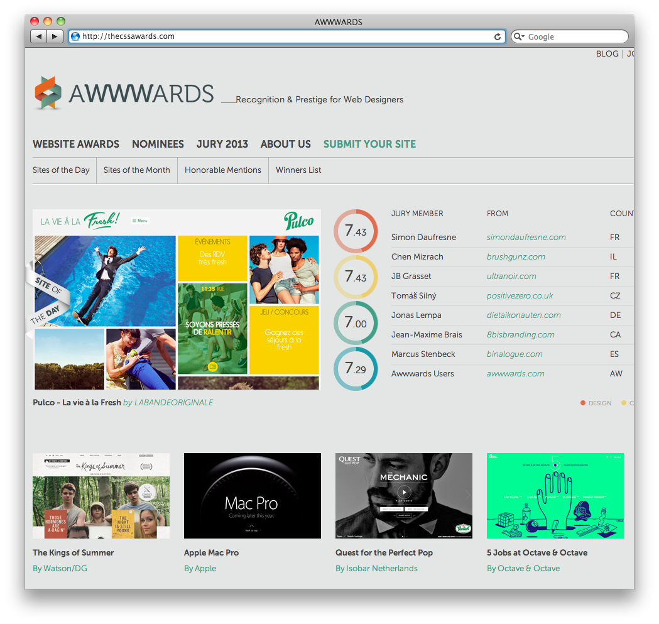This screenshot has width=659, height=624.
Task: Select jury member Jonas Lempa
Action: pyautogui.click(x=416, y=315)
